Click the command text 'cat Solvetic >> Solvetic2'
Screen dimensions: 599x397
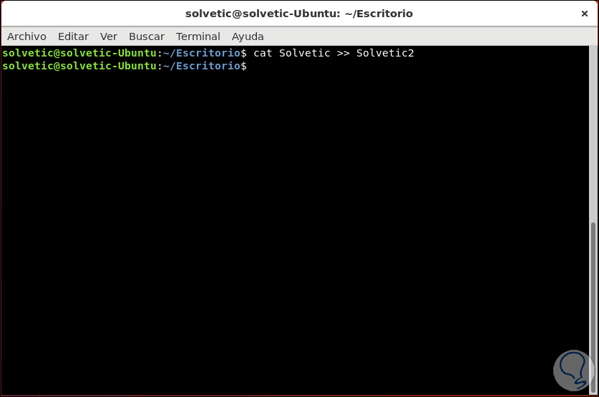click(x=333, y=53)
